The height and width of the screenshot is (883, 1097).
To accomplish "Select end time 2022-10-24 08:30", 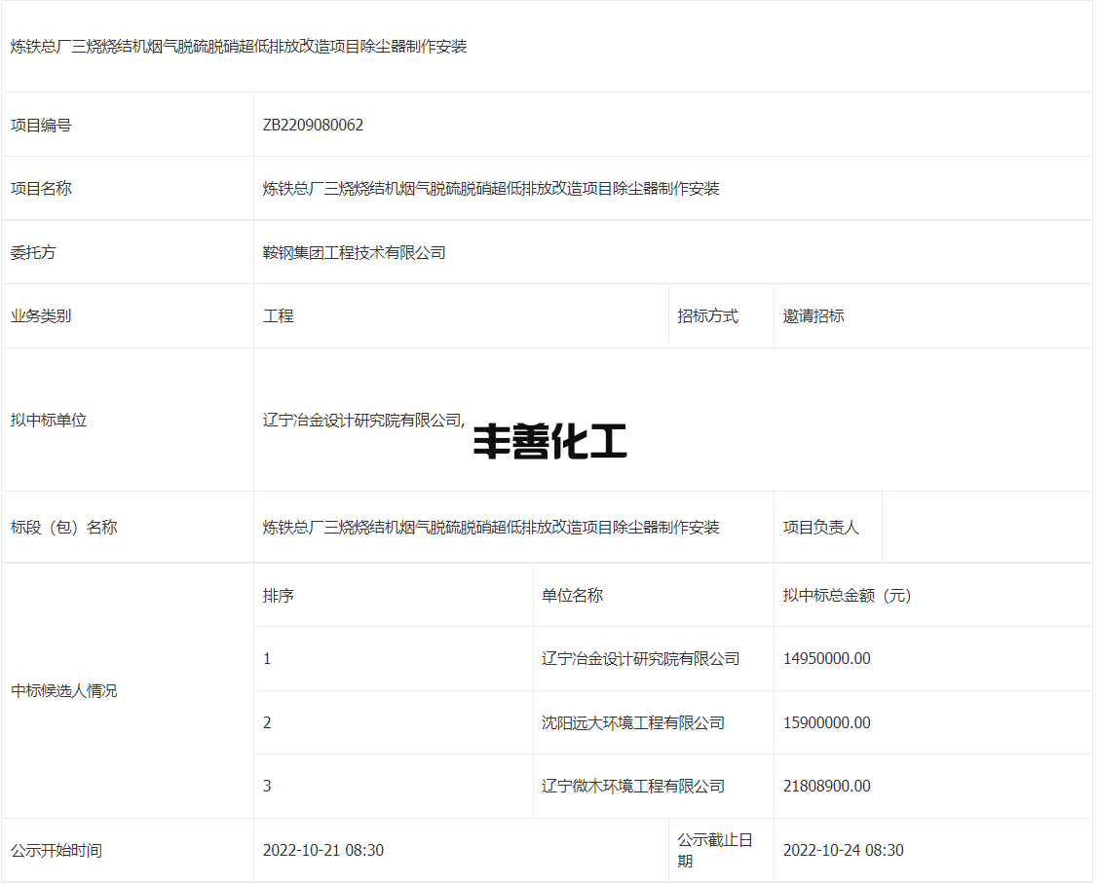I will tap(843, 850).
